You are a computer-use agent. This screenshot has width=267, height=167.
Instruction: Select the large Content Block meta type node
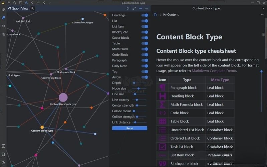(x=63, y=97)
